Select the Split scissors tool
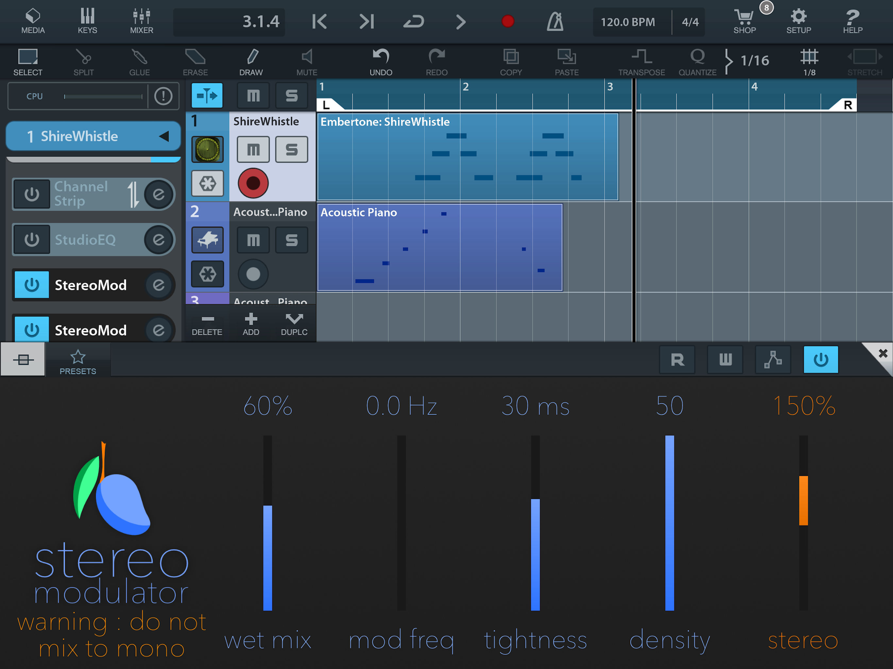Viewport: 893px width, 669px height. click(x=84, y=62)
